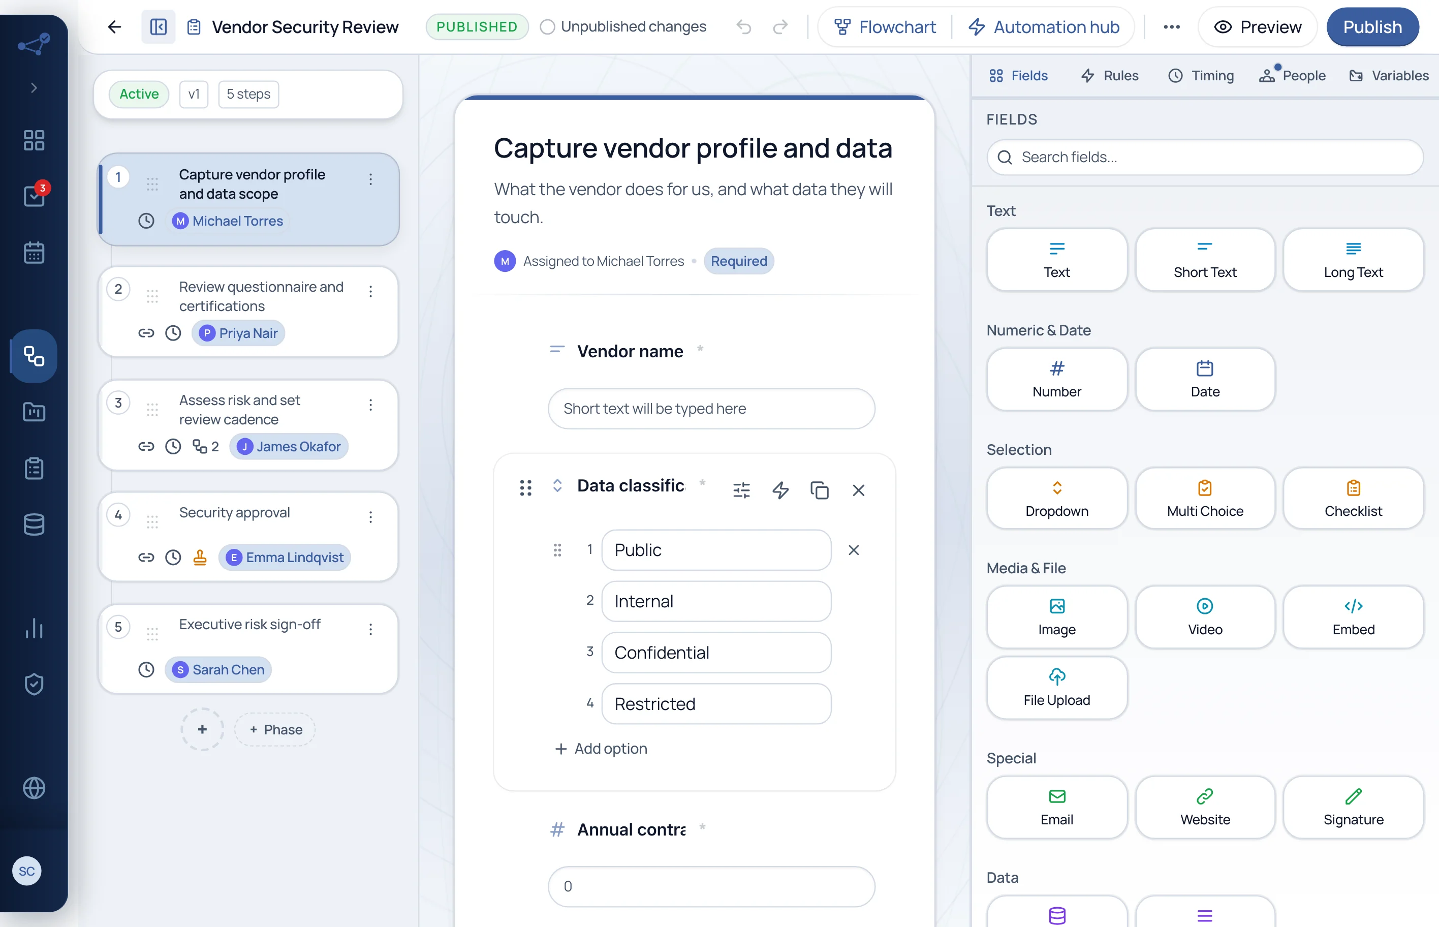The width and height of the screenshot is (1439, 927).
Task: Open the globe icon in left sidebar
Action: click(34, 788)
